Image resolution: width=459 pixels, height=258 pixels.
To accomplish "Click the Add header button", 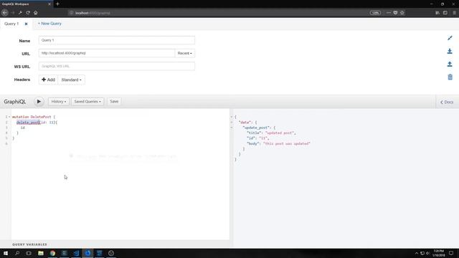I will point(48,80).
